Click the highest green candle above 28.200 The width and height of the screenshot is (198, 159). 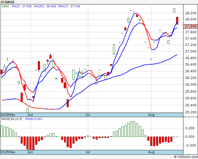click(x=174, y=10)
